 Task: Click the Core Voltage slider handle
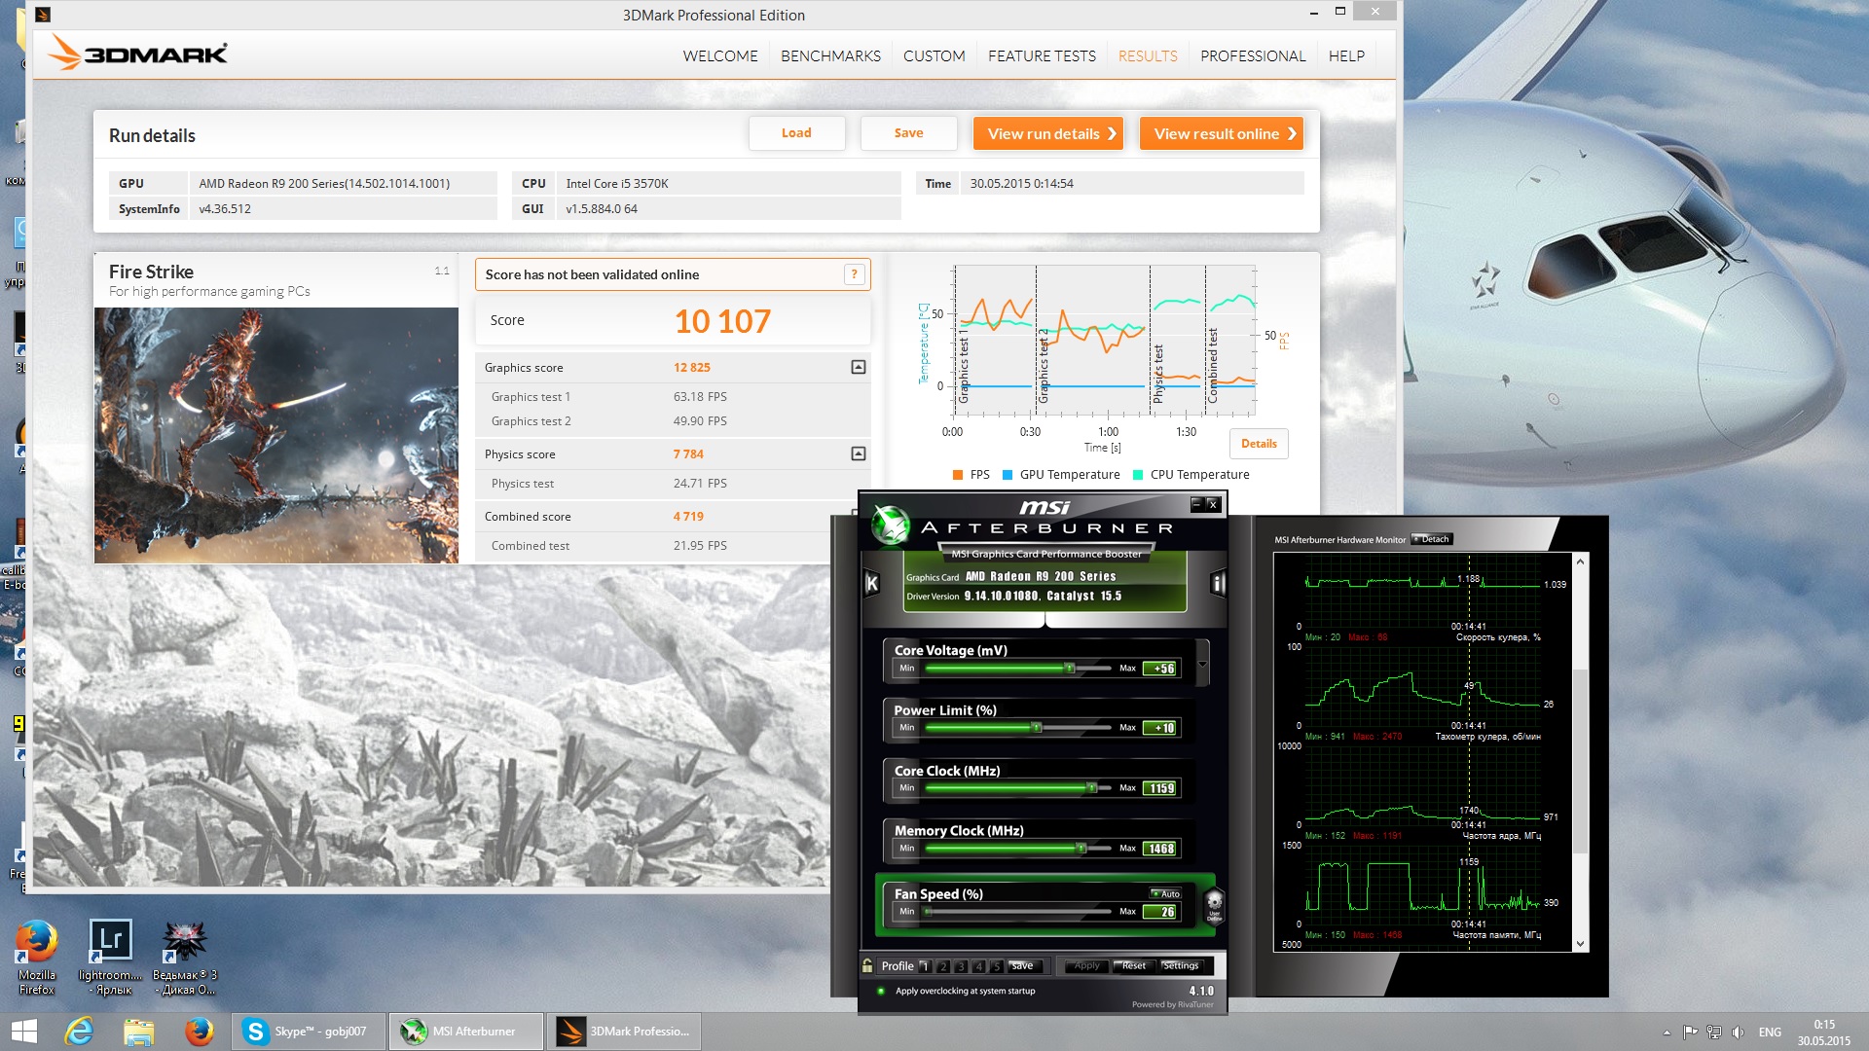[1069, 669]
